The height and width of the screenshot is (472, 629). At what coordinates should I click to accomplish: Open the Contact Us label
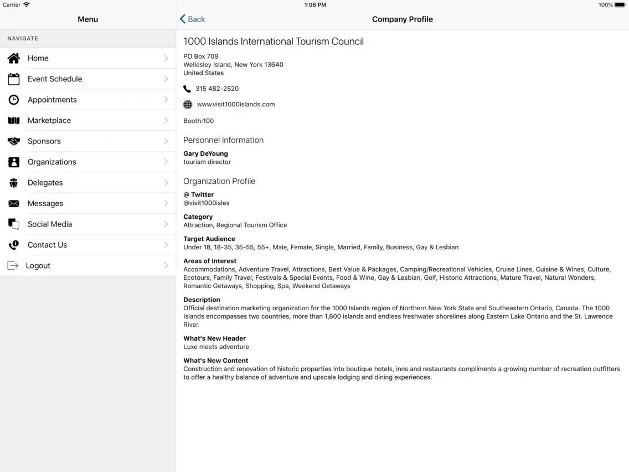click(x=47, y=245)
